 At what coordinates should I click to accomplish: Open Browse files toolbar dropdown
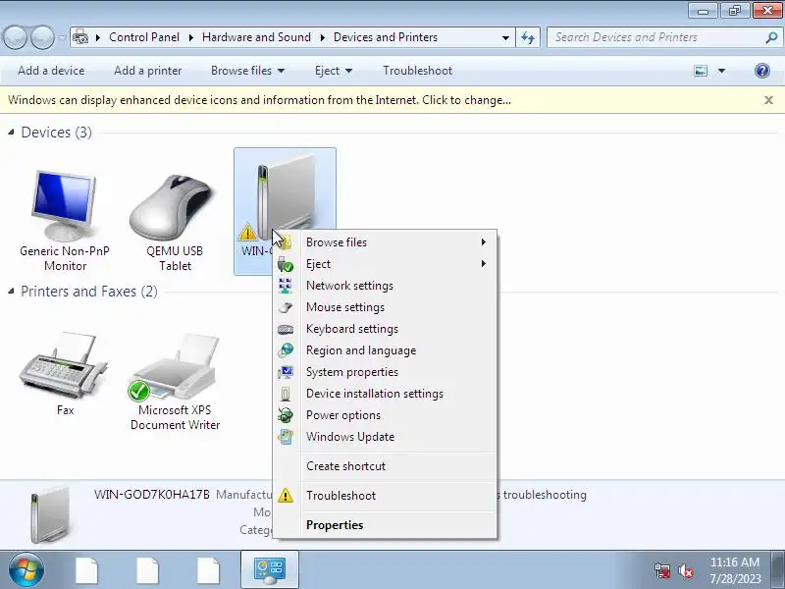tap(248, 71)
